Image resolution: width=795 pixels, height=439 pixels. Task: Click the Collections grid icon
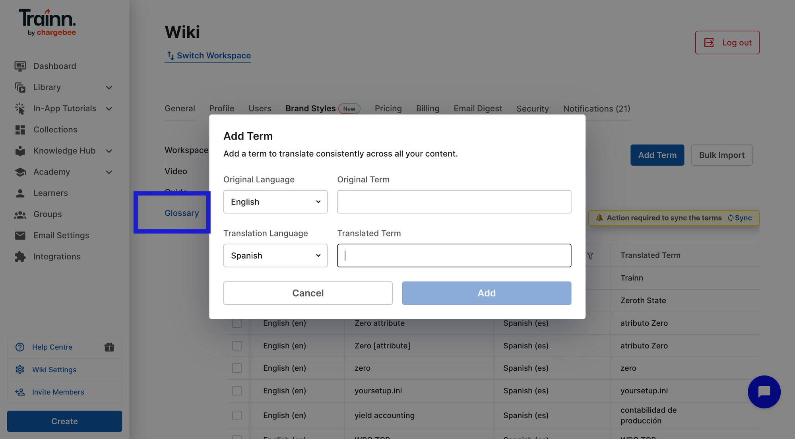click(20, 130)
